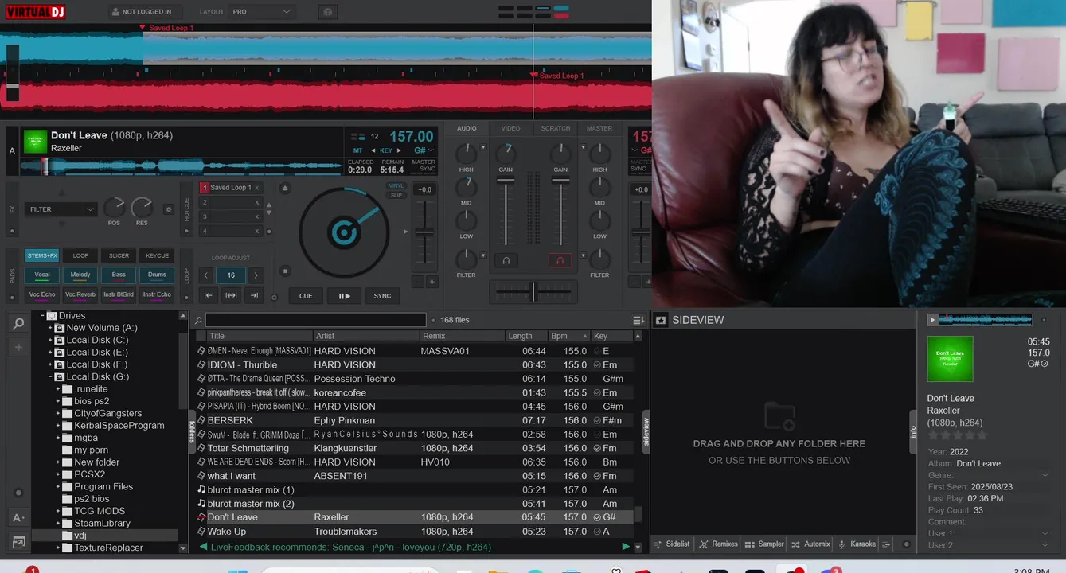Halve the loop length with left arrow
1066x573 pixels.
[206, 275]
